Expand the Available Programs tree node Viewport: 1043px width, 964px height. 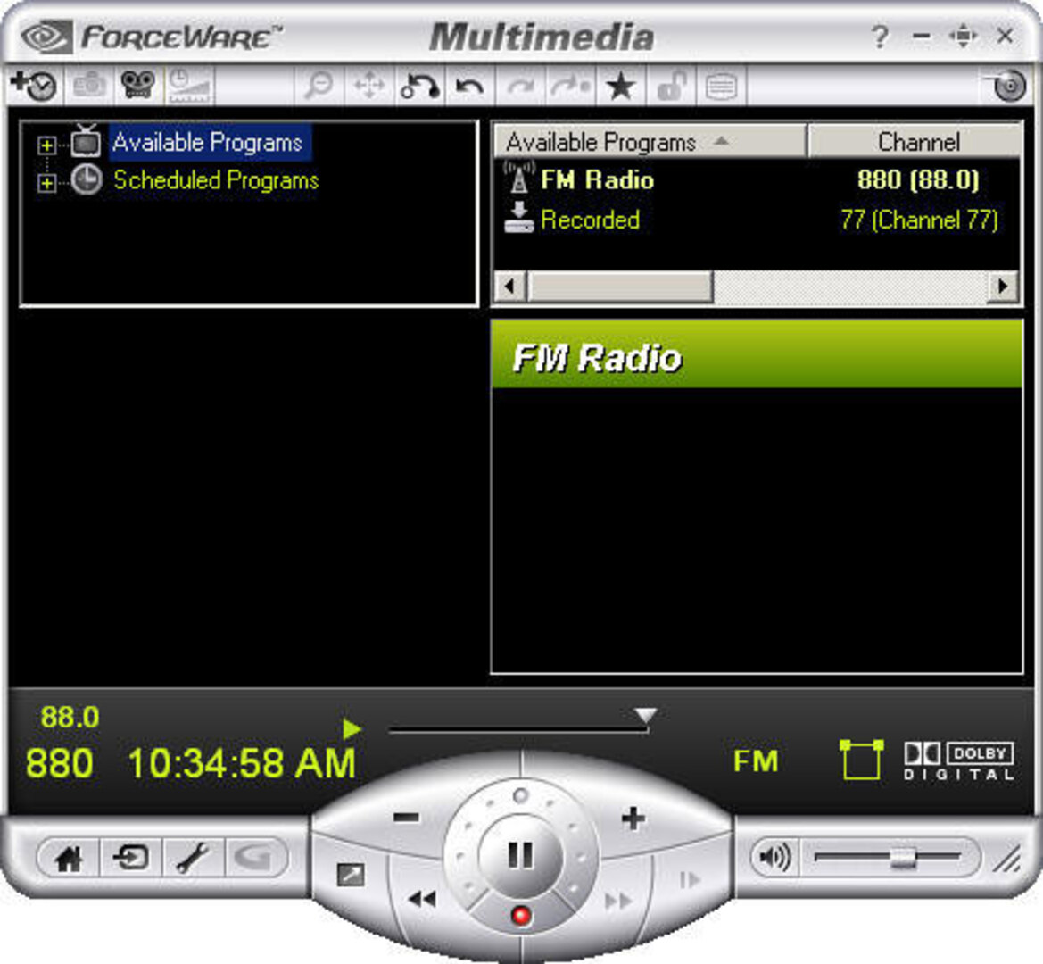tap(46, 145)
